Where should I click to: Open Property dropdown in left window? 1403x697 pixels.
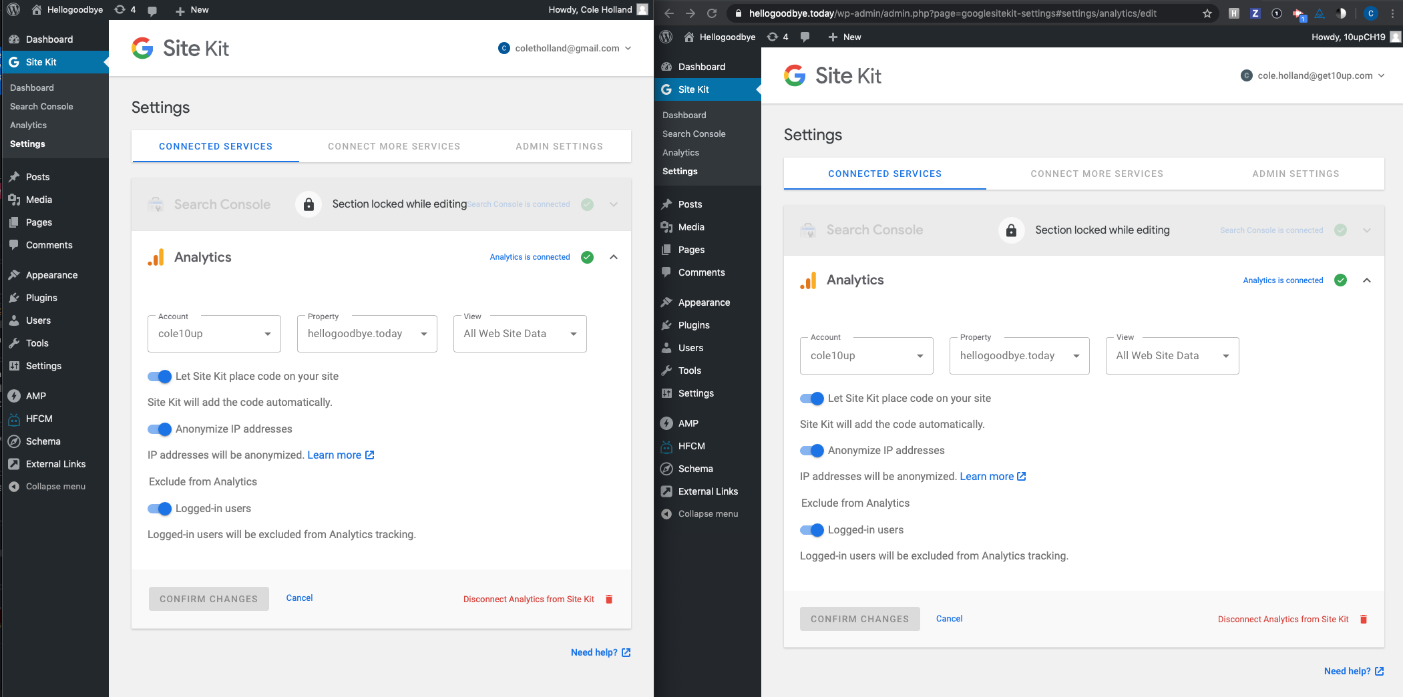click(367, 334)
